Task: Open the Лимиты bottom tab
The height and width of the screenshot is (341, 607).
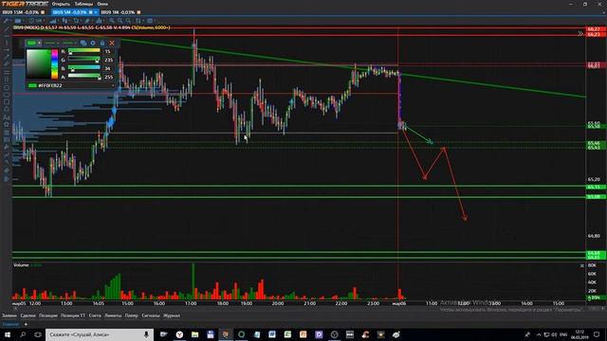Action: tap(113, 315)
